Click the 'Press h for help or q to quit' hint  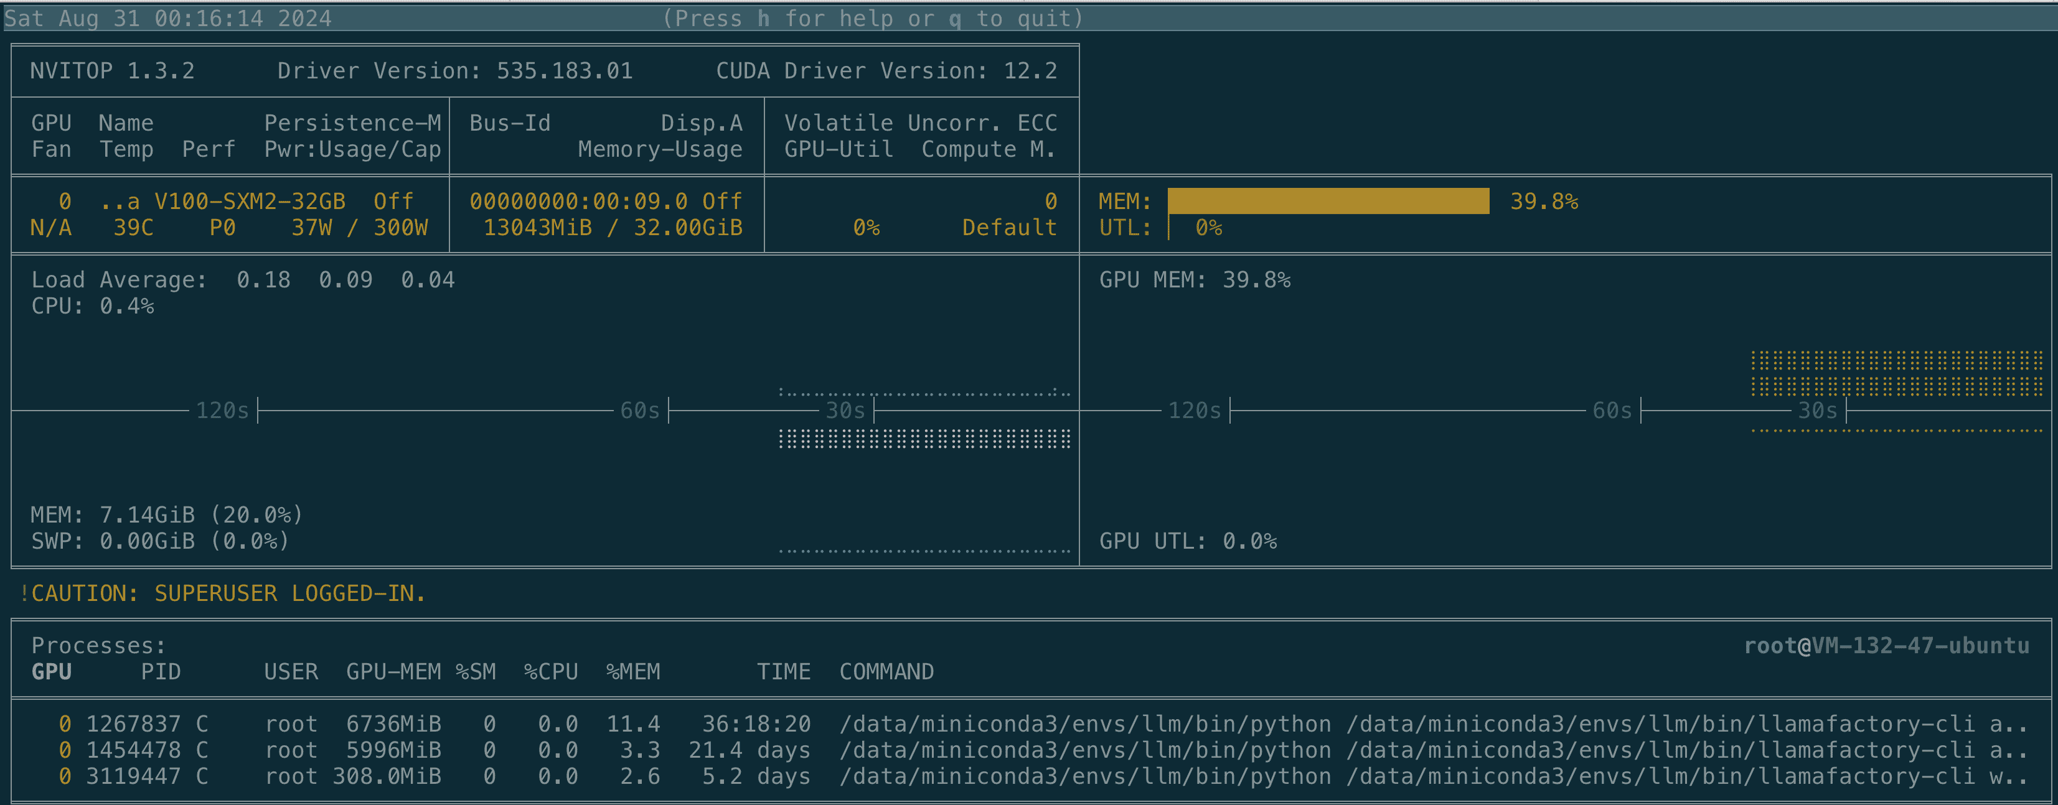pos(872,19)
